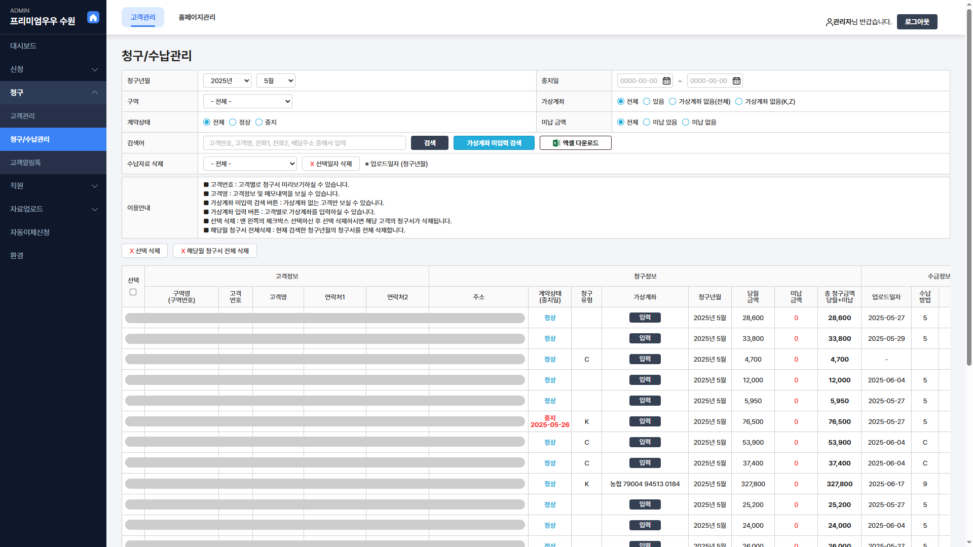Image resolution: width=973 pixels, height=547 pixels.
Task: Click the 검색어 search input field
Action: coord(304,143)
